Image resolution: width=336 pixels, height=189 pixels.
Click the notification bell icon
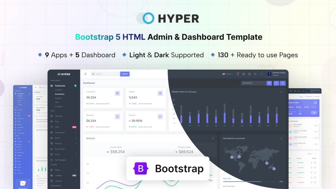pos(238,74)
